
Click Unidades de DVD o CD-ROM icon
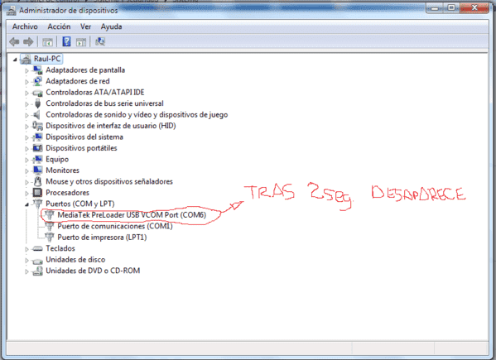pyautogui.click(x=37, y=271)
